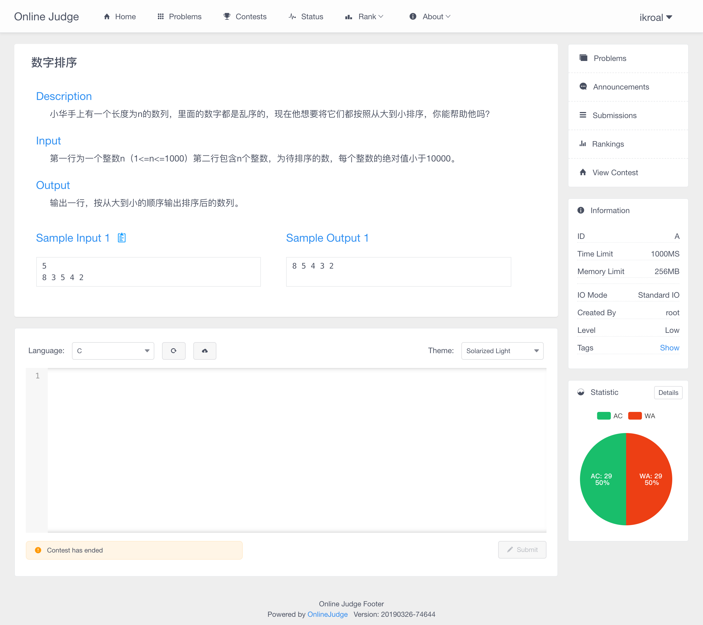
Task: Click the Status pulse icon
Action: 292,16
